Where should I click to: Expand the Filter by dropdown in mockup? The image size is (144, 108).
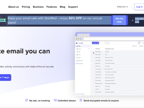point(135,46)
